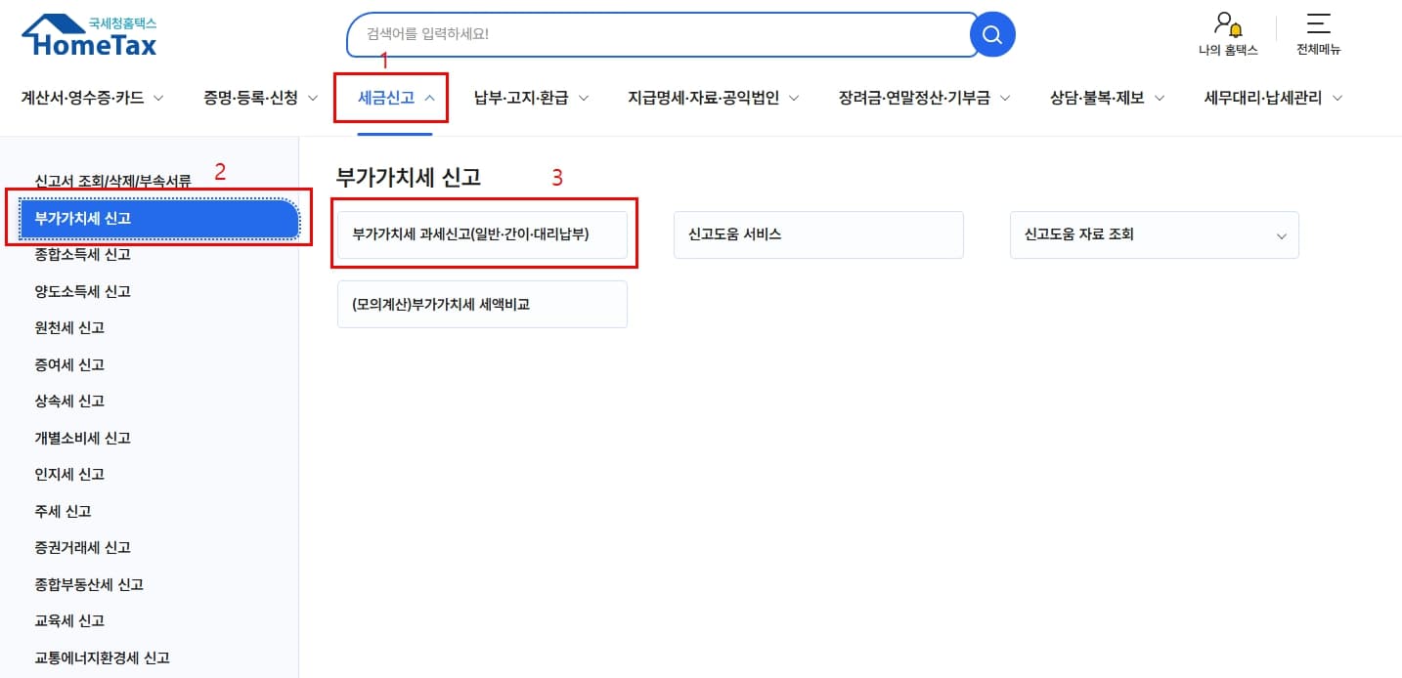Screen dimensions: 1402x678
Task: Click the (모의계산)부가가치세 세액비교 button
Action: (x=482, y=304)
